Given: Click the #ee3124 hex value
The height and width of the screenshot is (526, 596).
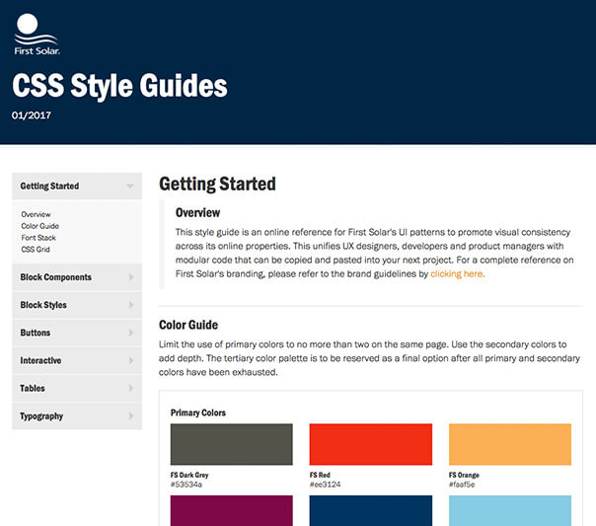Looking at the screenshot, I should (x=325, y=485).
